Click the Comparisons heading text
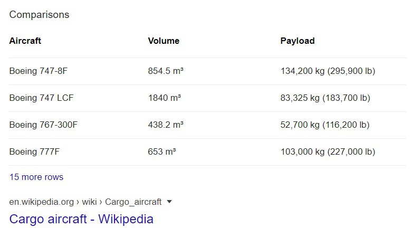The image size is (411, 237). 39,14
